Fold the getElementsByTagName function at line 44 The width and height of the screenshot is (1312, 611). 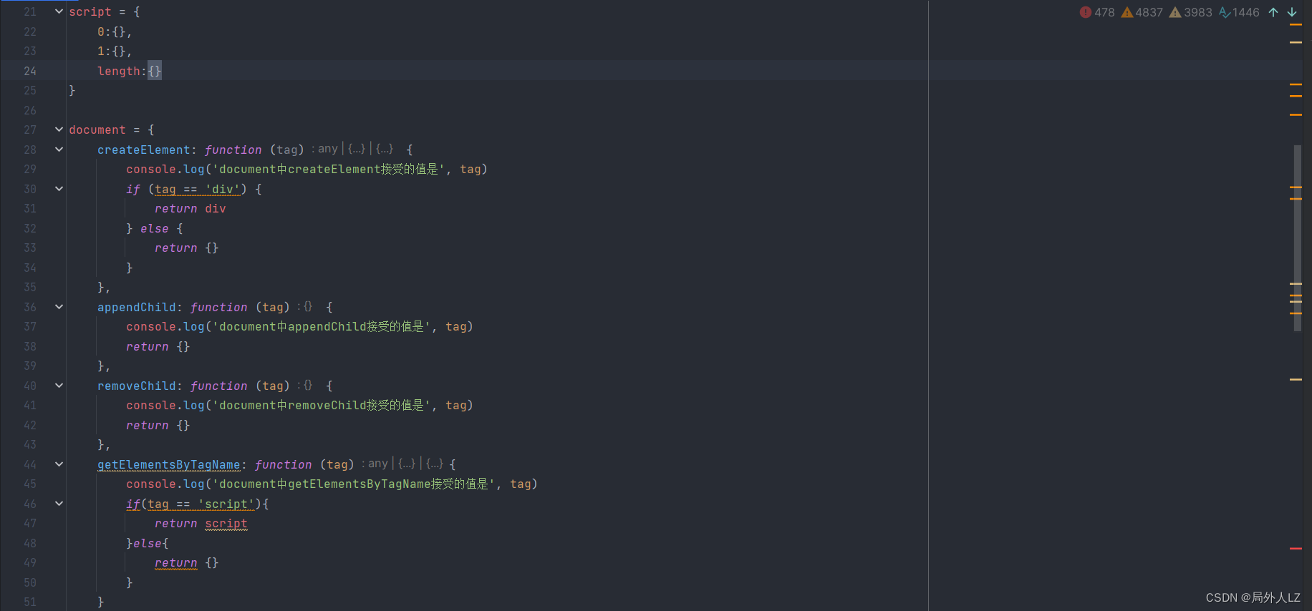point(59,464)
